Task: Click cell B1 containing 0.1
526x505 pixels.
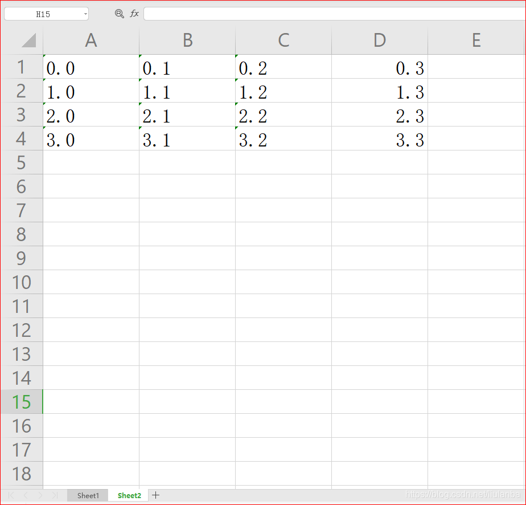Action: tap(187, 67)
